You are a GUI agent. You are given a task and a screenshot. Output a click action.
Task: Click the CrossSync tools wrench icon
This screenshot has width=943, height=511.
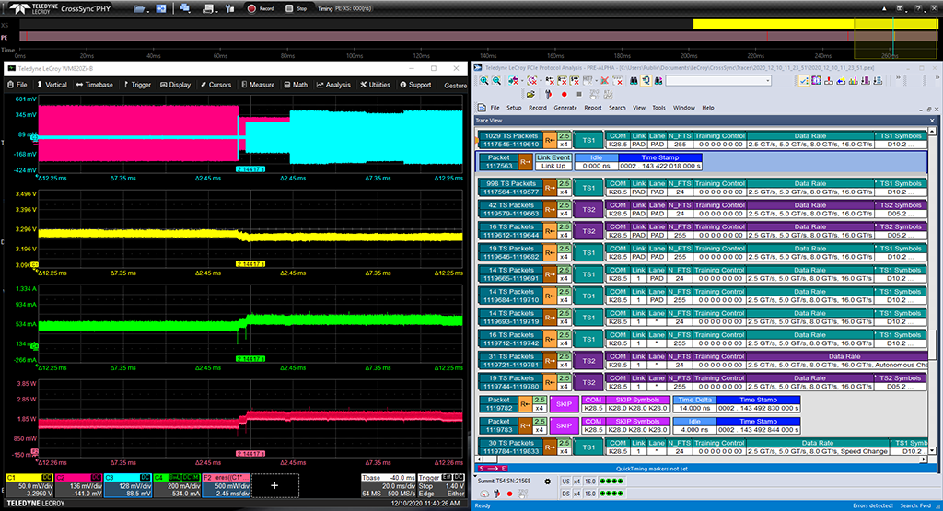(x=226, y=8)
